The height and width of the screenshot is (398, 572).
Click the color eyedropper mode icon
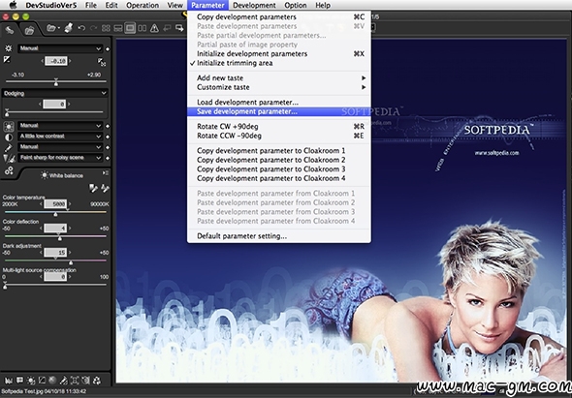[x=9, y=147]
